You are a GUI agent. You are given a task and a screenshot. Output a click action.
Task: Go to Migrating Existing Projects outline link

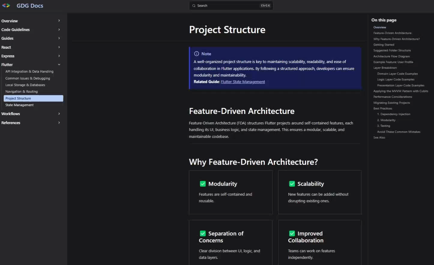coord(392,103)
